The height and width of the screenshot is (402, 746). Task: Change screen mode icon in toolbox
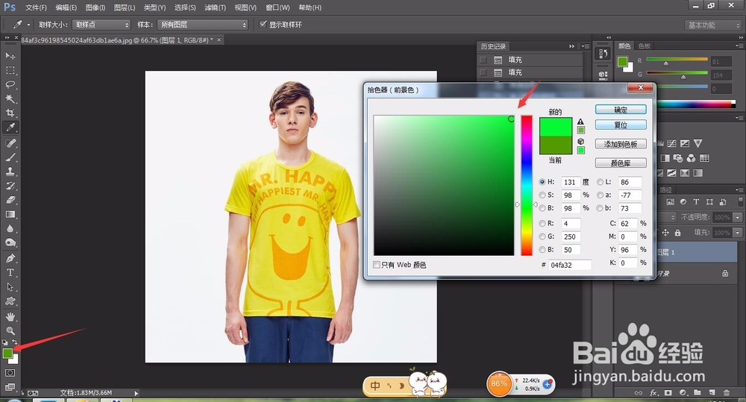click(x=10, y=387)
